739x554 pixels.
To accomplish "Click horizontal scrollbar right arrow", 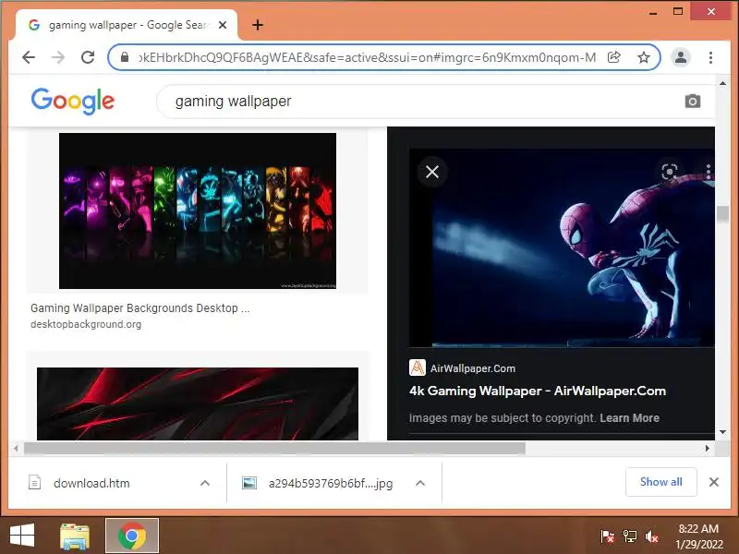I will coord(707,449).
